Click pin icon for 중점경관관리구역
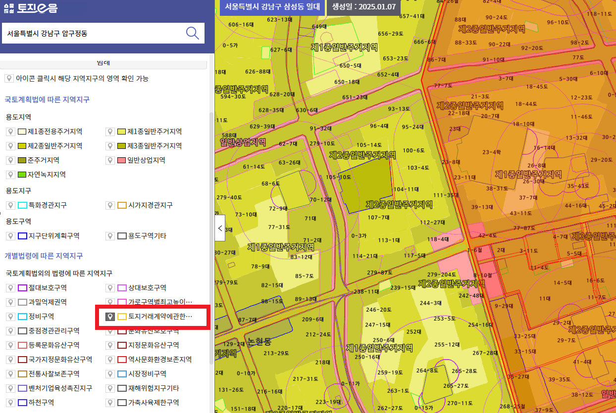 tap(9, 331)
